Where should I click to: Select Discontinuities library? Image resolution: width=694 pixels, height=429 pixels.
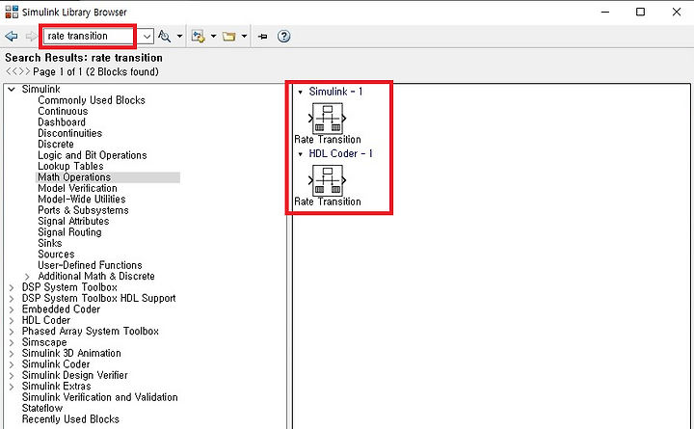point(70,133)
